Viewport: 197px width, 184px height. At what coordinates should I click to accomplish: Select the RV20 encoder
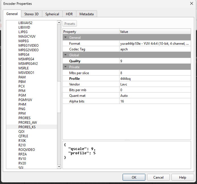coord(22,163)
